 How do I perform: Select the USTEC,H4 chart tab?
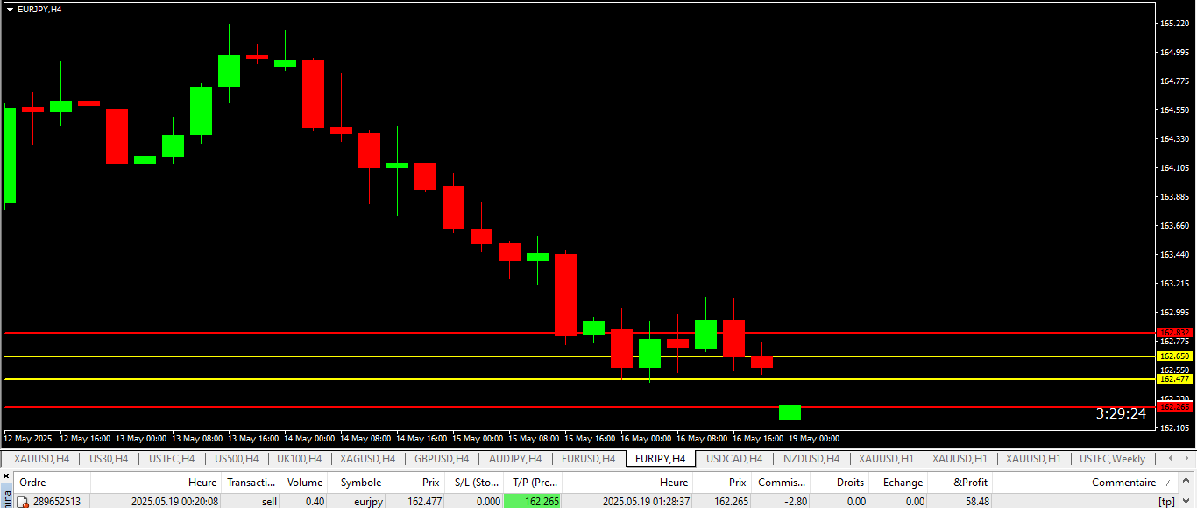172,459
